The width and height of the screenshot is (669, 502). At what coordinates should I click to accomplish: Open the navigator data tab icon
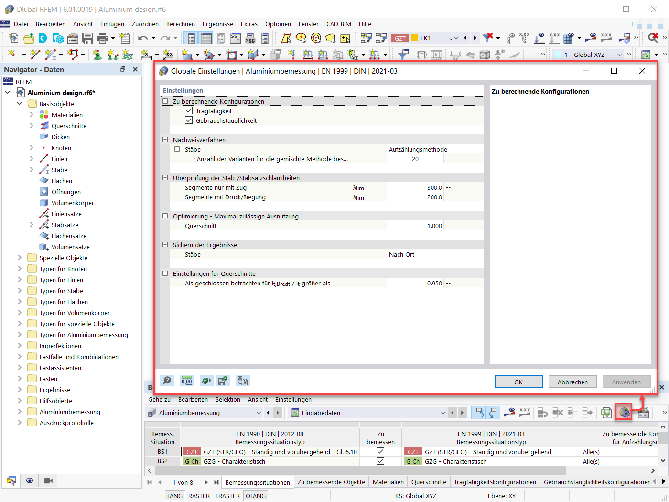pos(11,480)
